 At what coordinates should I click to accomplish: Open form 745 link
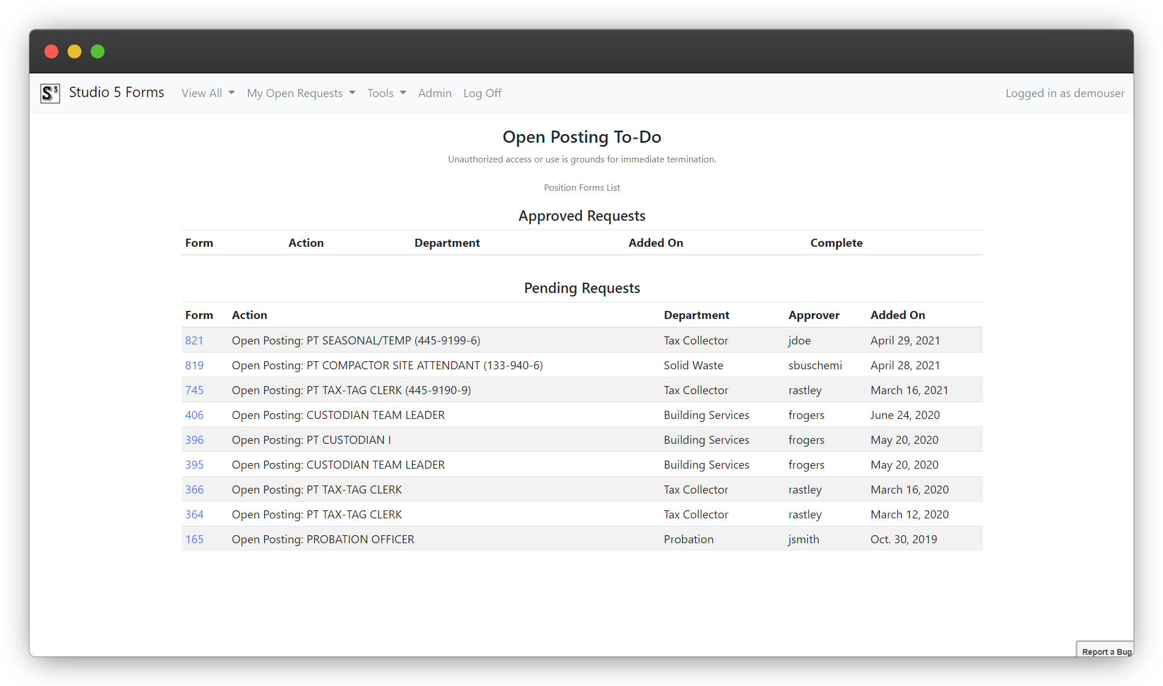pyautogui.click(x=194, y=390)
